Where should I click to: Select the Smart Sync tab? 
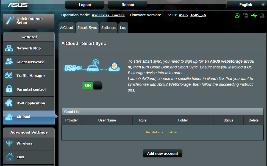tap(87, 27)
